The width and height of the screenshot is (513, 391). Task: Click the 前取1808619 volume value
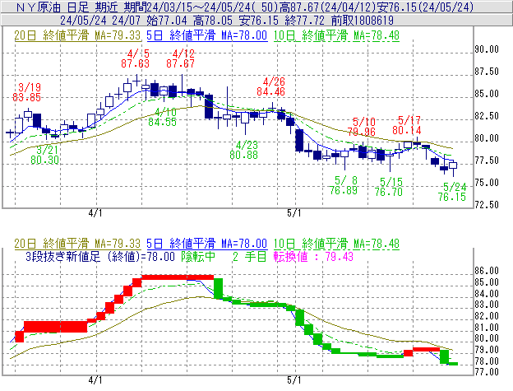363,21
